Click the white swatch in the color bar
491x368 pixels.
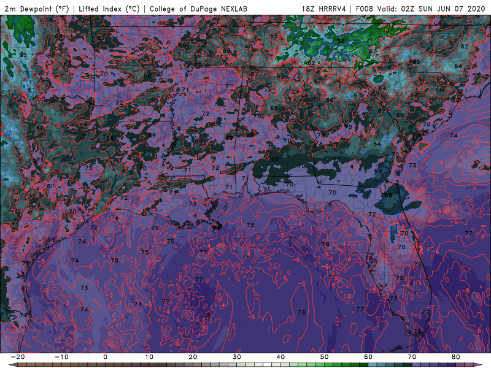coord(268,365)
